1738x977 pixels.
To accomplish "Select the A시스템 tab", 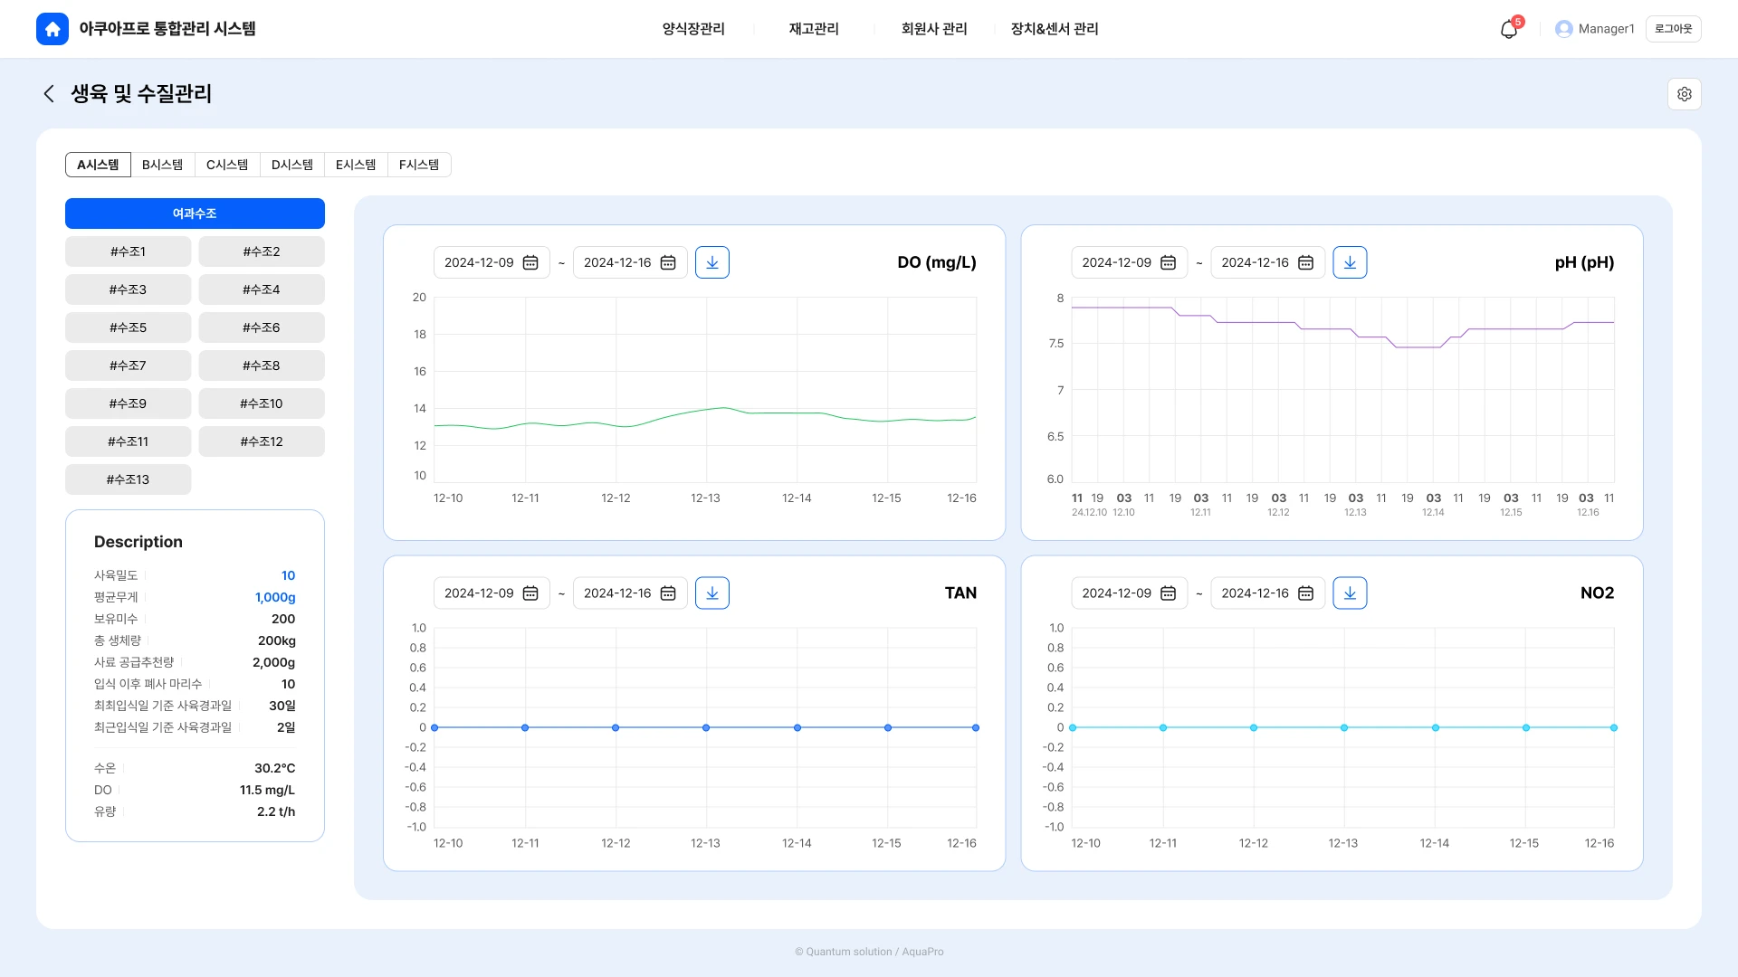I will click(x=98, y=165).
